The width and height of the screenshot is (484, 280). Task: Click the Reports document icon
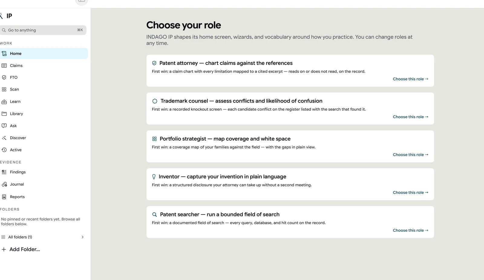pyautogui.click(x=4, y=197)
